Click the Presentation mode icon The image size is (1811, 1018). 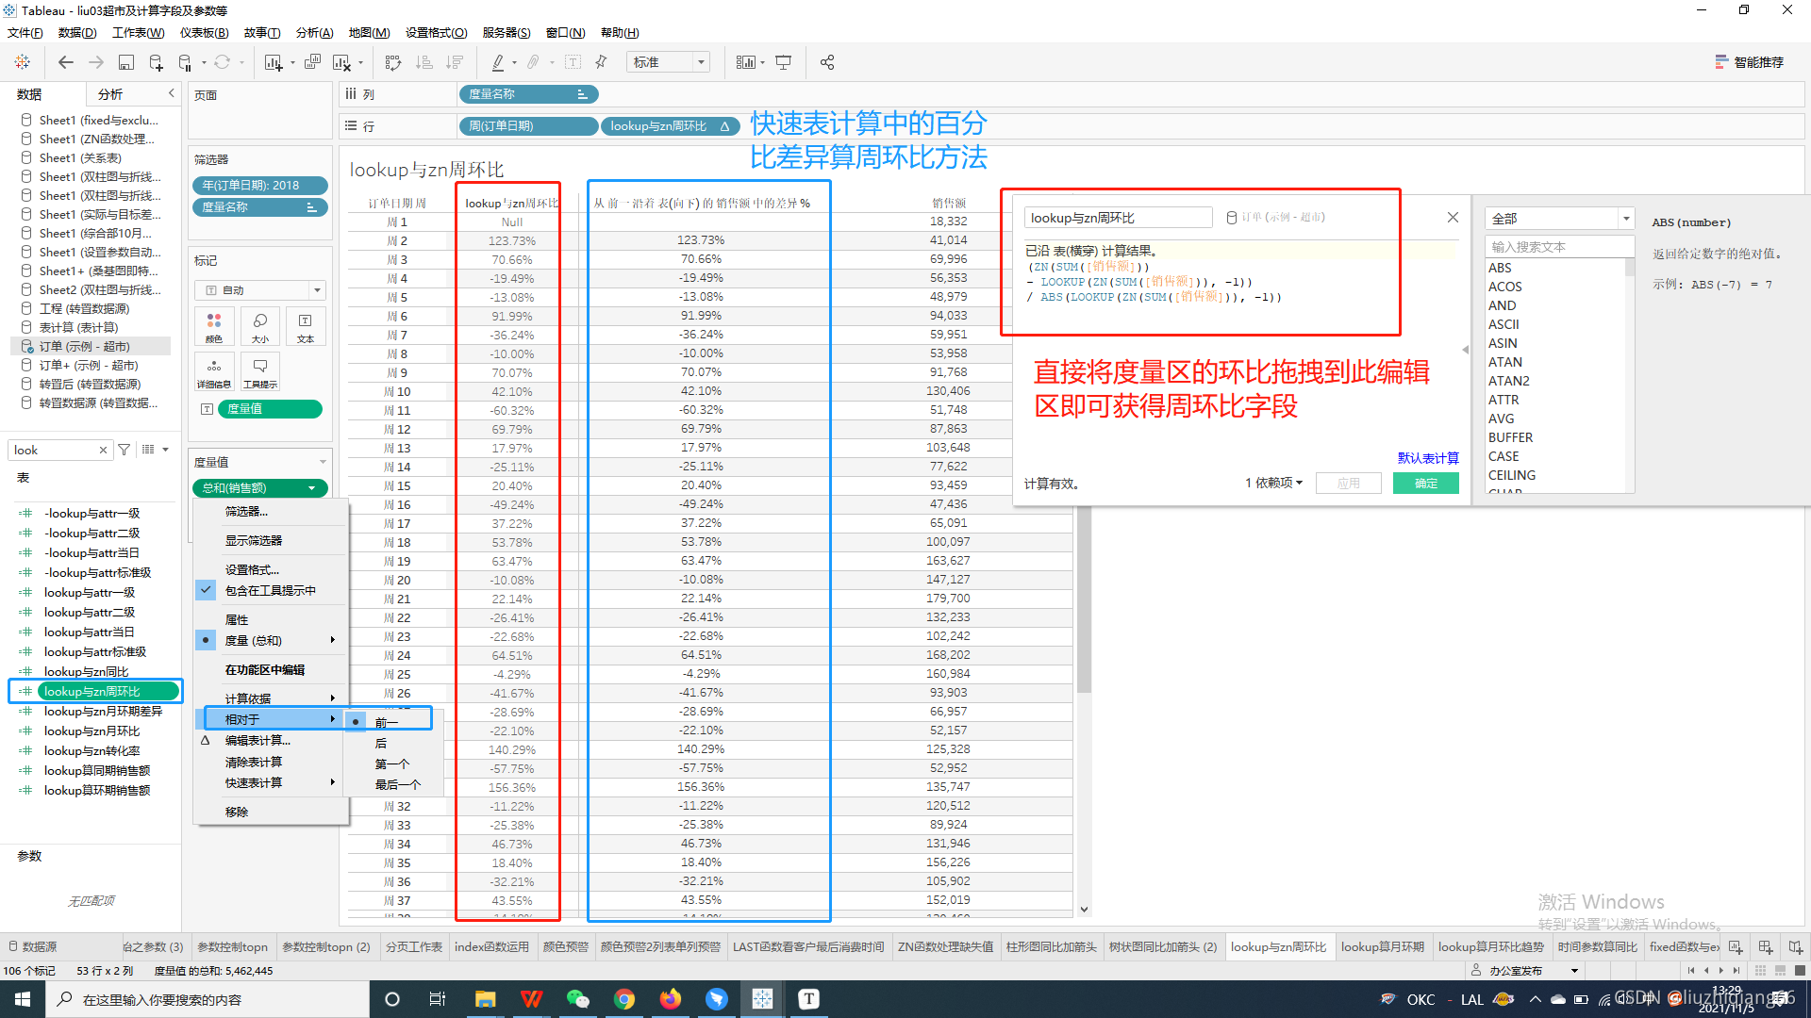point(783,62)
